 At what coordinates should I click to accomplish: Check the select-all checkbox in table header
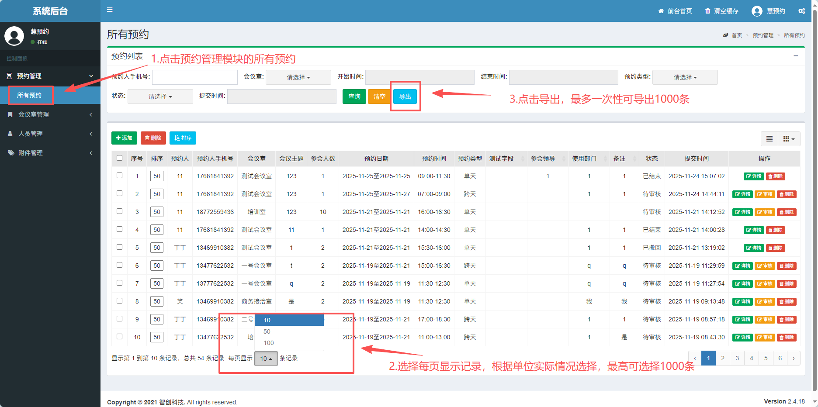coord(119,158)
